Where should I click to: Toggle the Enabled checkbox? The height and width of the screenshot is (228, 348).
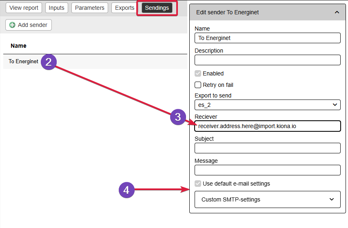click(198, 73)
